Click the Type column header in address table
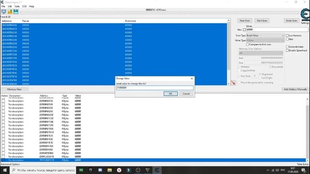 (64, 96)
